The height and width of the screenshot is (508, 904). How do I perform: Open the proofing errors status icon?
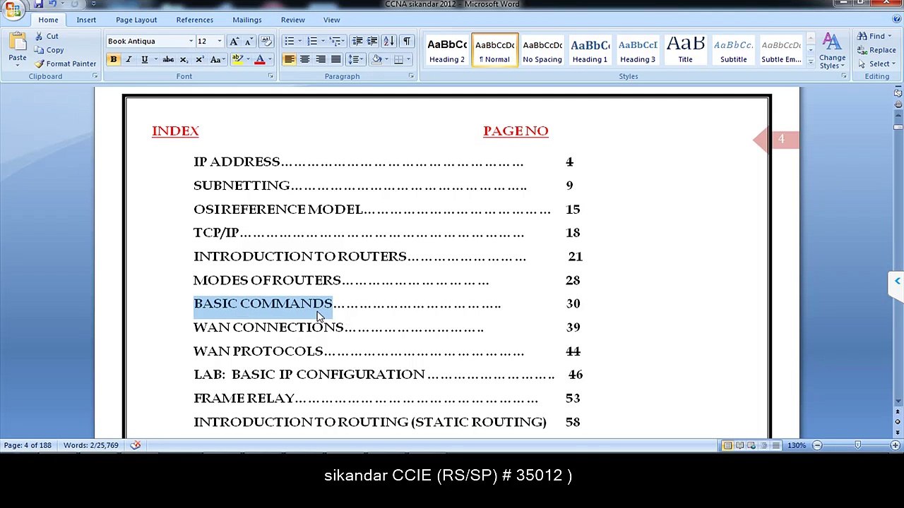(x=136, y=445)
